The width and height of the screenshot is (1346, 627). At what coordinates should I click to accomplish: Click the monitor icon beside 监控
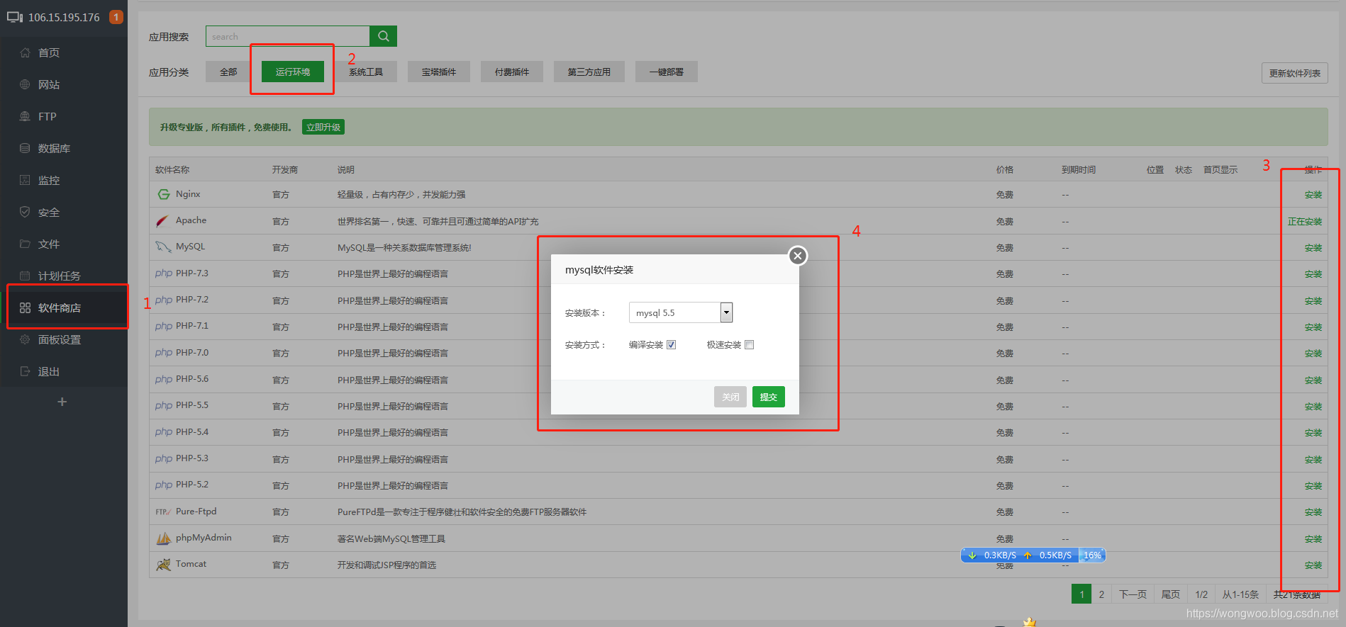25,180
